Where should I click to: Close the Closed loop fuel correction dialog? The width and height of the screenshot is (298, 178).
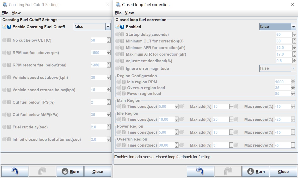click(283, 171)
